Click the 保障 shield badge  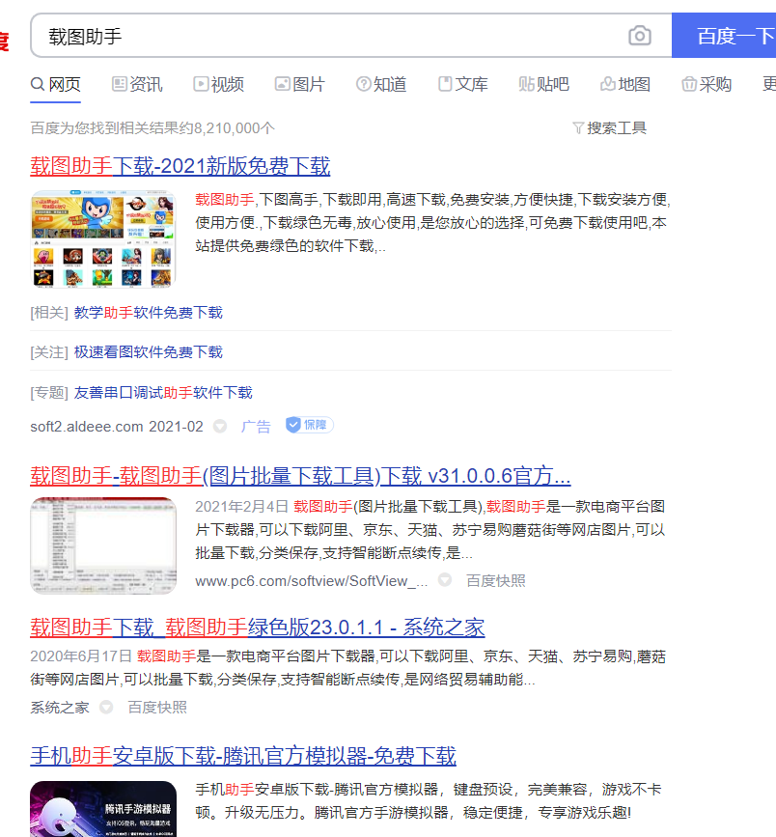(310, 425)
